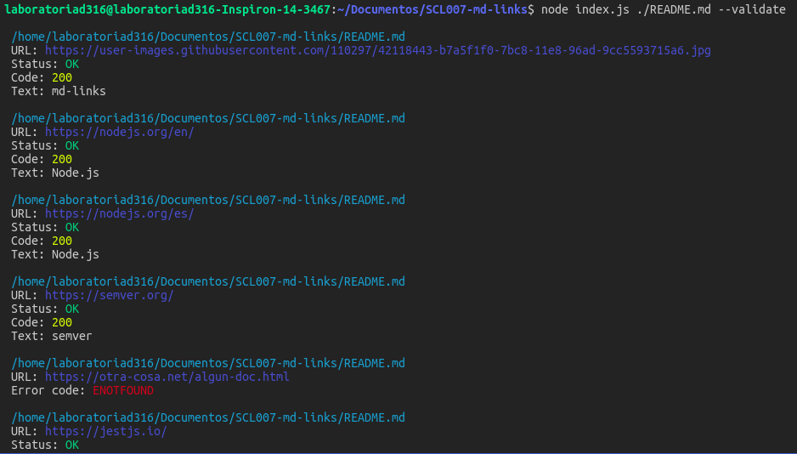The image size is (797, 454).
Task: Click the Status OK line under jestjs.io
Action: (45, 445)
